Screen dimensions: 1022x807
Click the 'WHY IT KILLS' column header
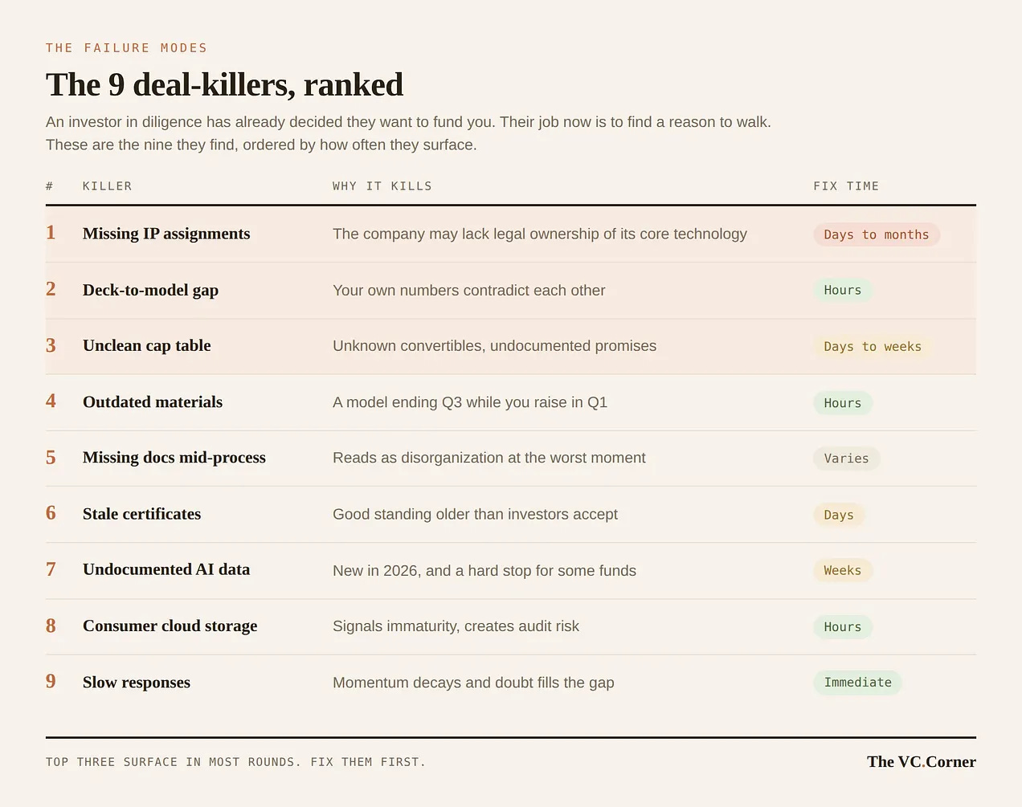click(x=382, y=186)
